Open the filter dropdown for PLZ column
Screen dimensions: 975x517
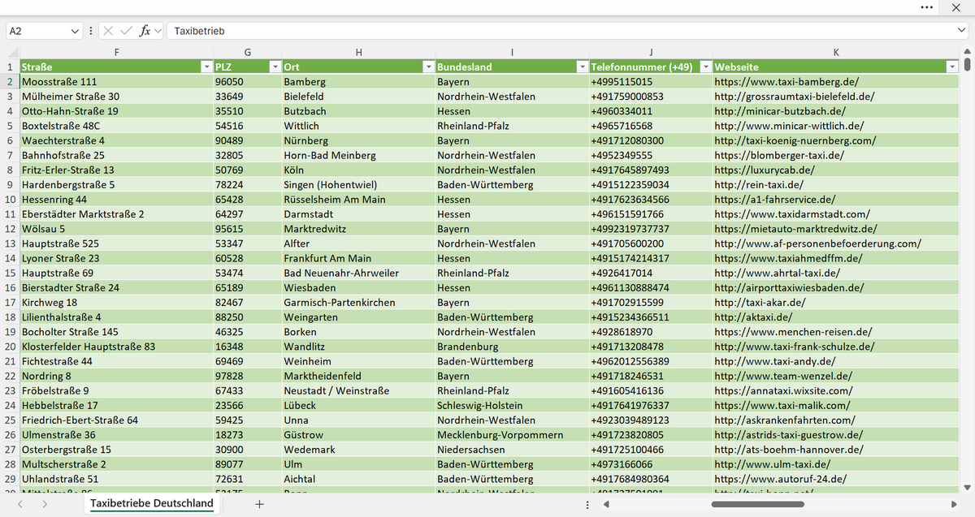[275, 67]
